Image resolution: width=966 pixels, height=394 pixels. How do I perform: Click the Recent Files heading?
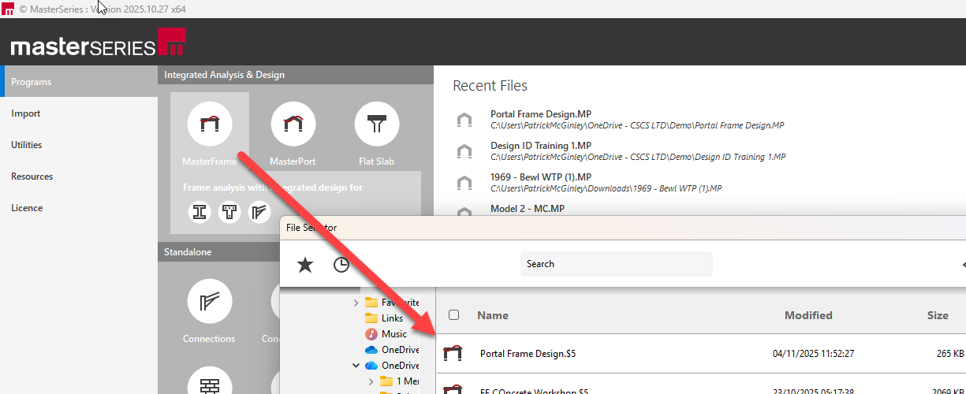(x=490, y=86)
